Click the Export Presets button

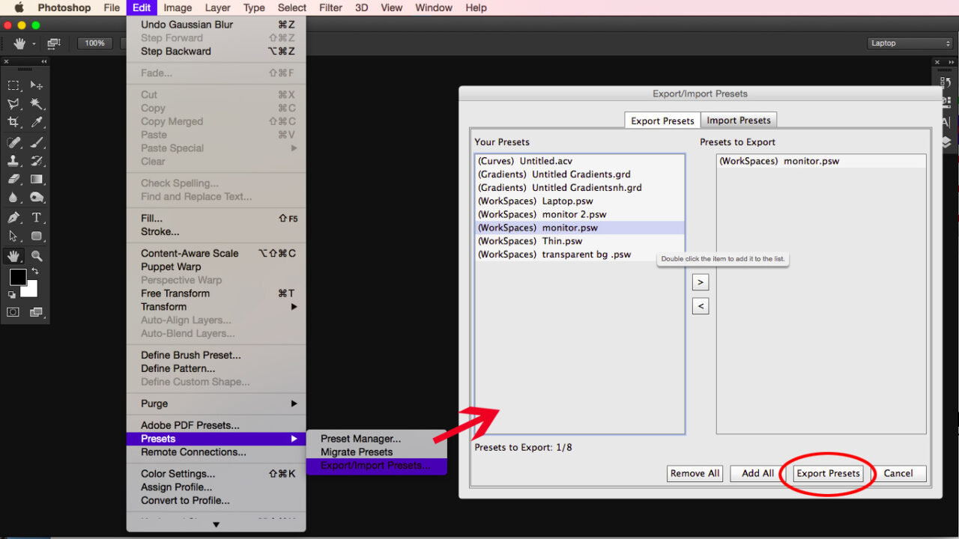pos(827,473)
